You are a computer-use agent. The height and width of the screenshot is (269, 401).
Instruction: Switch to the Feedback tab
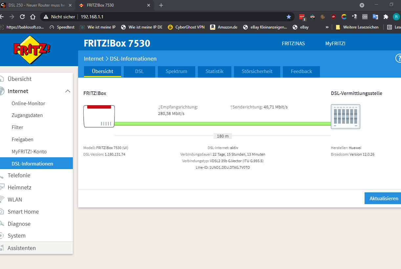(301, 71)
